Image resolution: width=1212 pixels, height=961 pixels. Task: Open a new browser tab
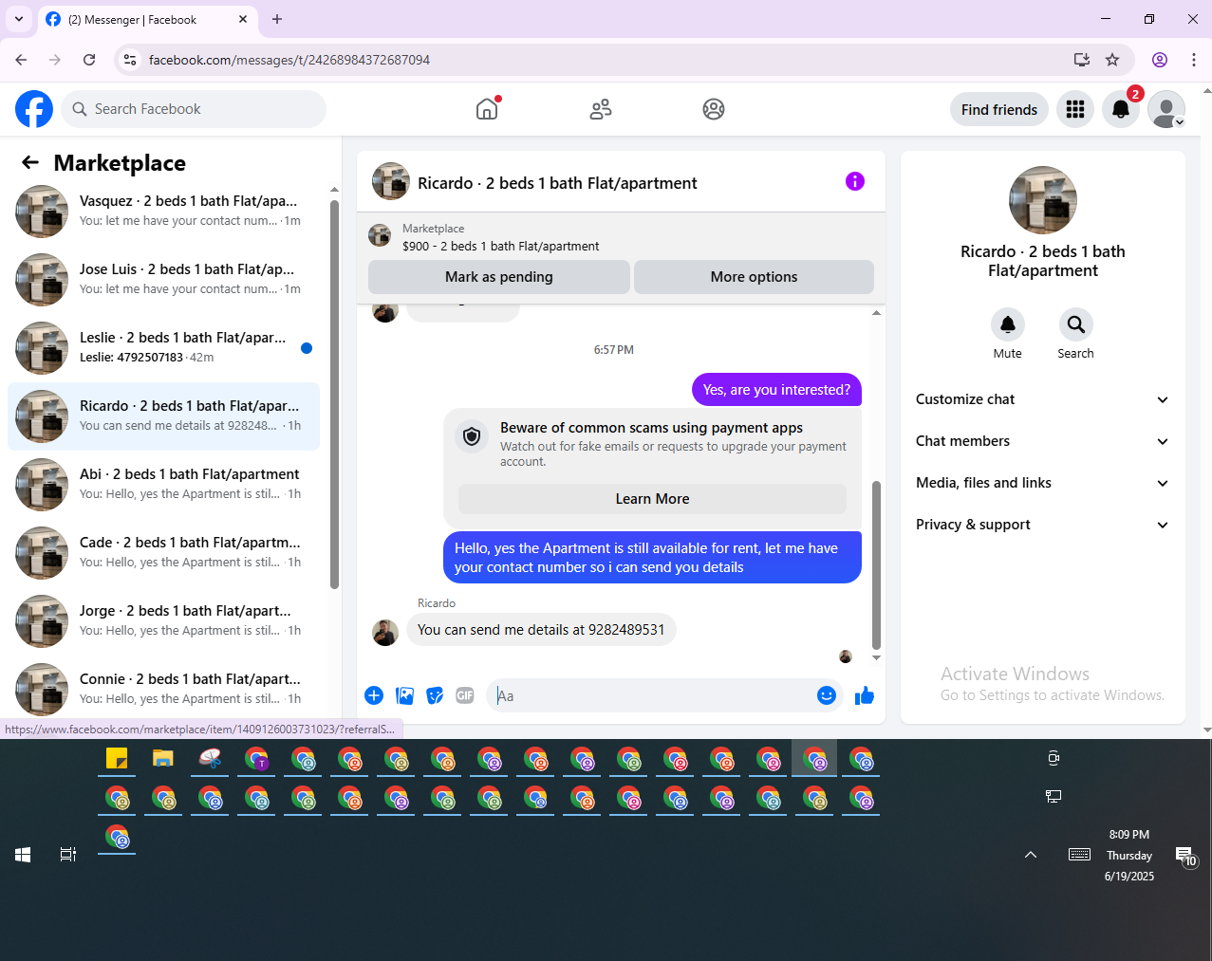[277, 19]
